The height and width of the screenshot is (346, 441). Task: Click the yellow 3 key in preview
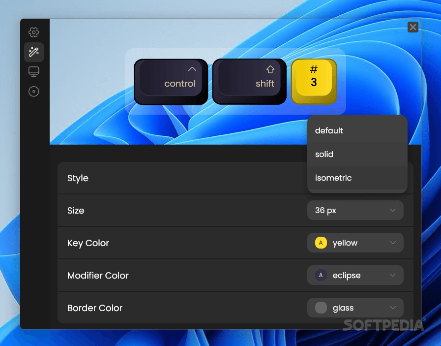click(x=314, y=82)
